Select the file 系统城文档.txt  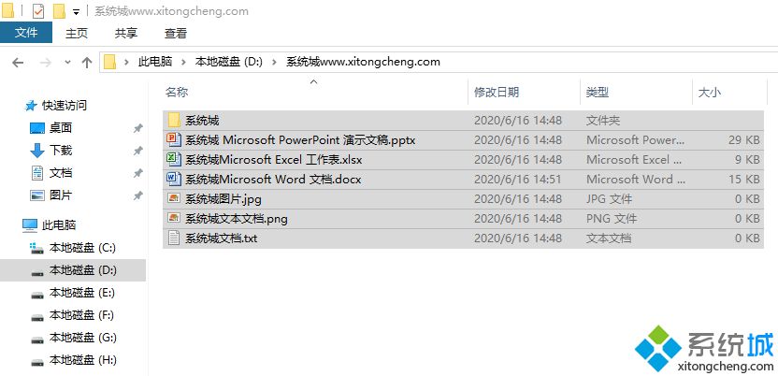pos(222,239)
